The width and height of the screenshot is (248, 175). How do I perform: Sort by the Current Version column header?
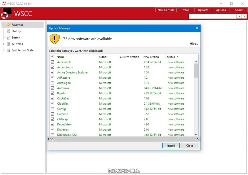point(129,57)
